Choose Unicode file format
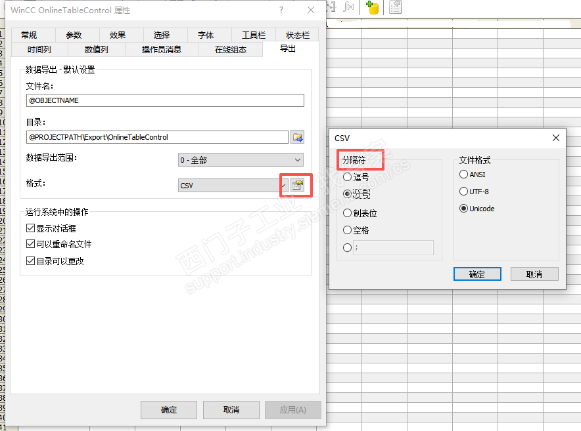The image size is (581, 431). (x=477, y=209)
